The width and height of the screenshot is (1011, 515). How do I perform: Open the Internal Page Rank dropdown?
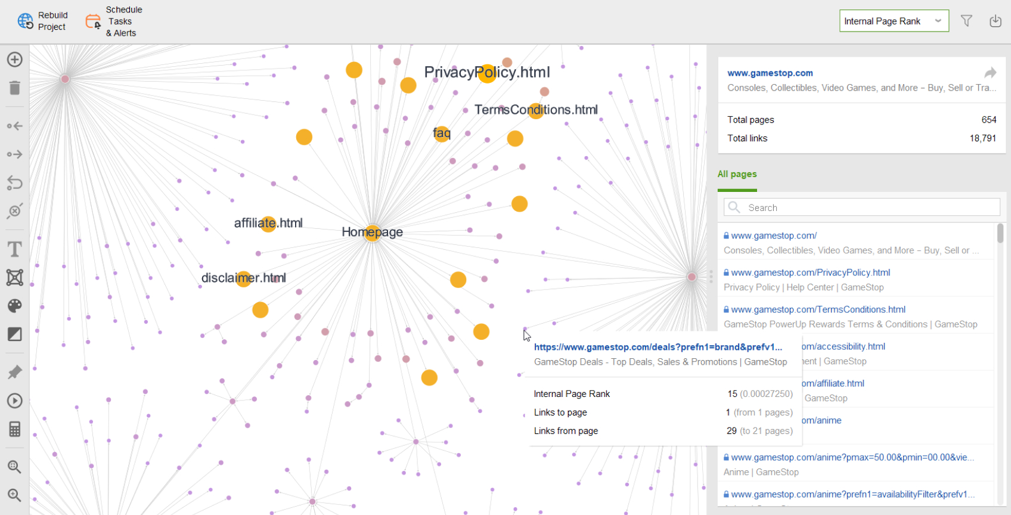(894, 21)
